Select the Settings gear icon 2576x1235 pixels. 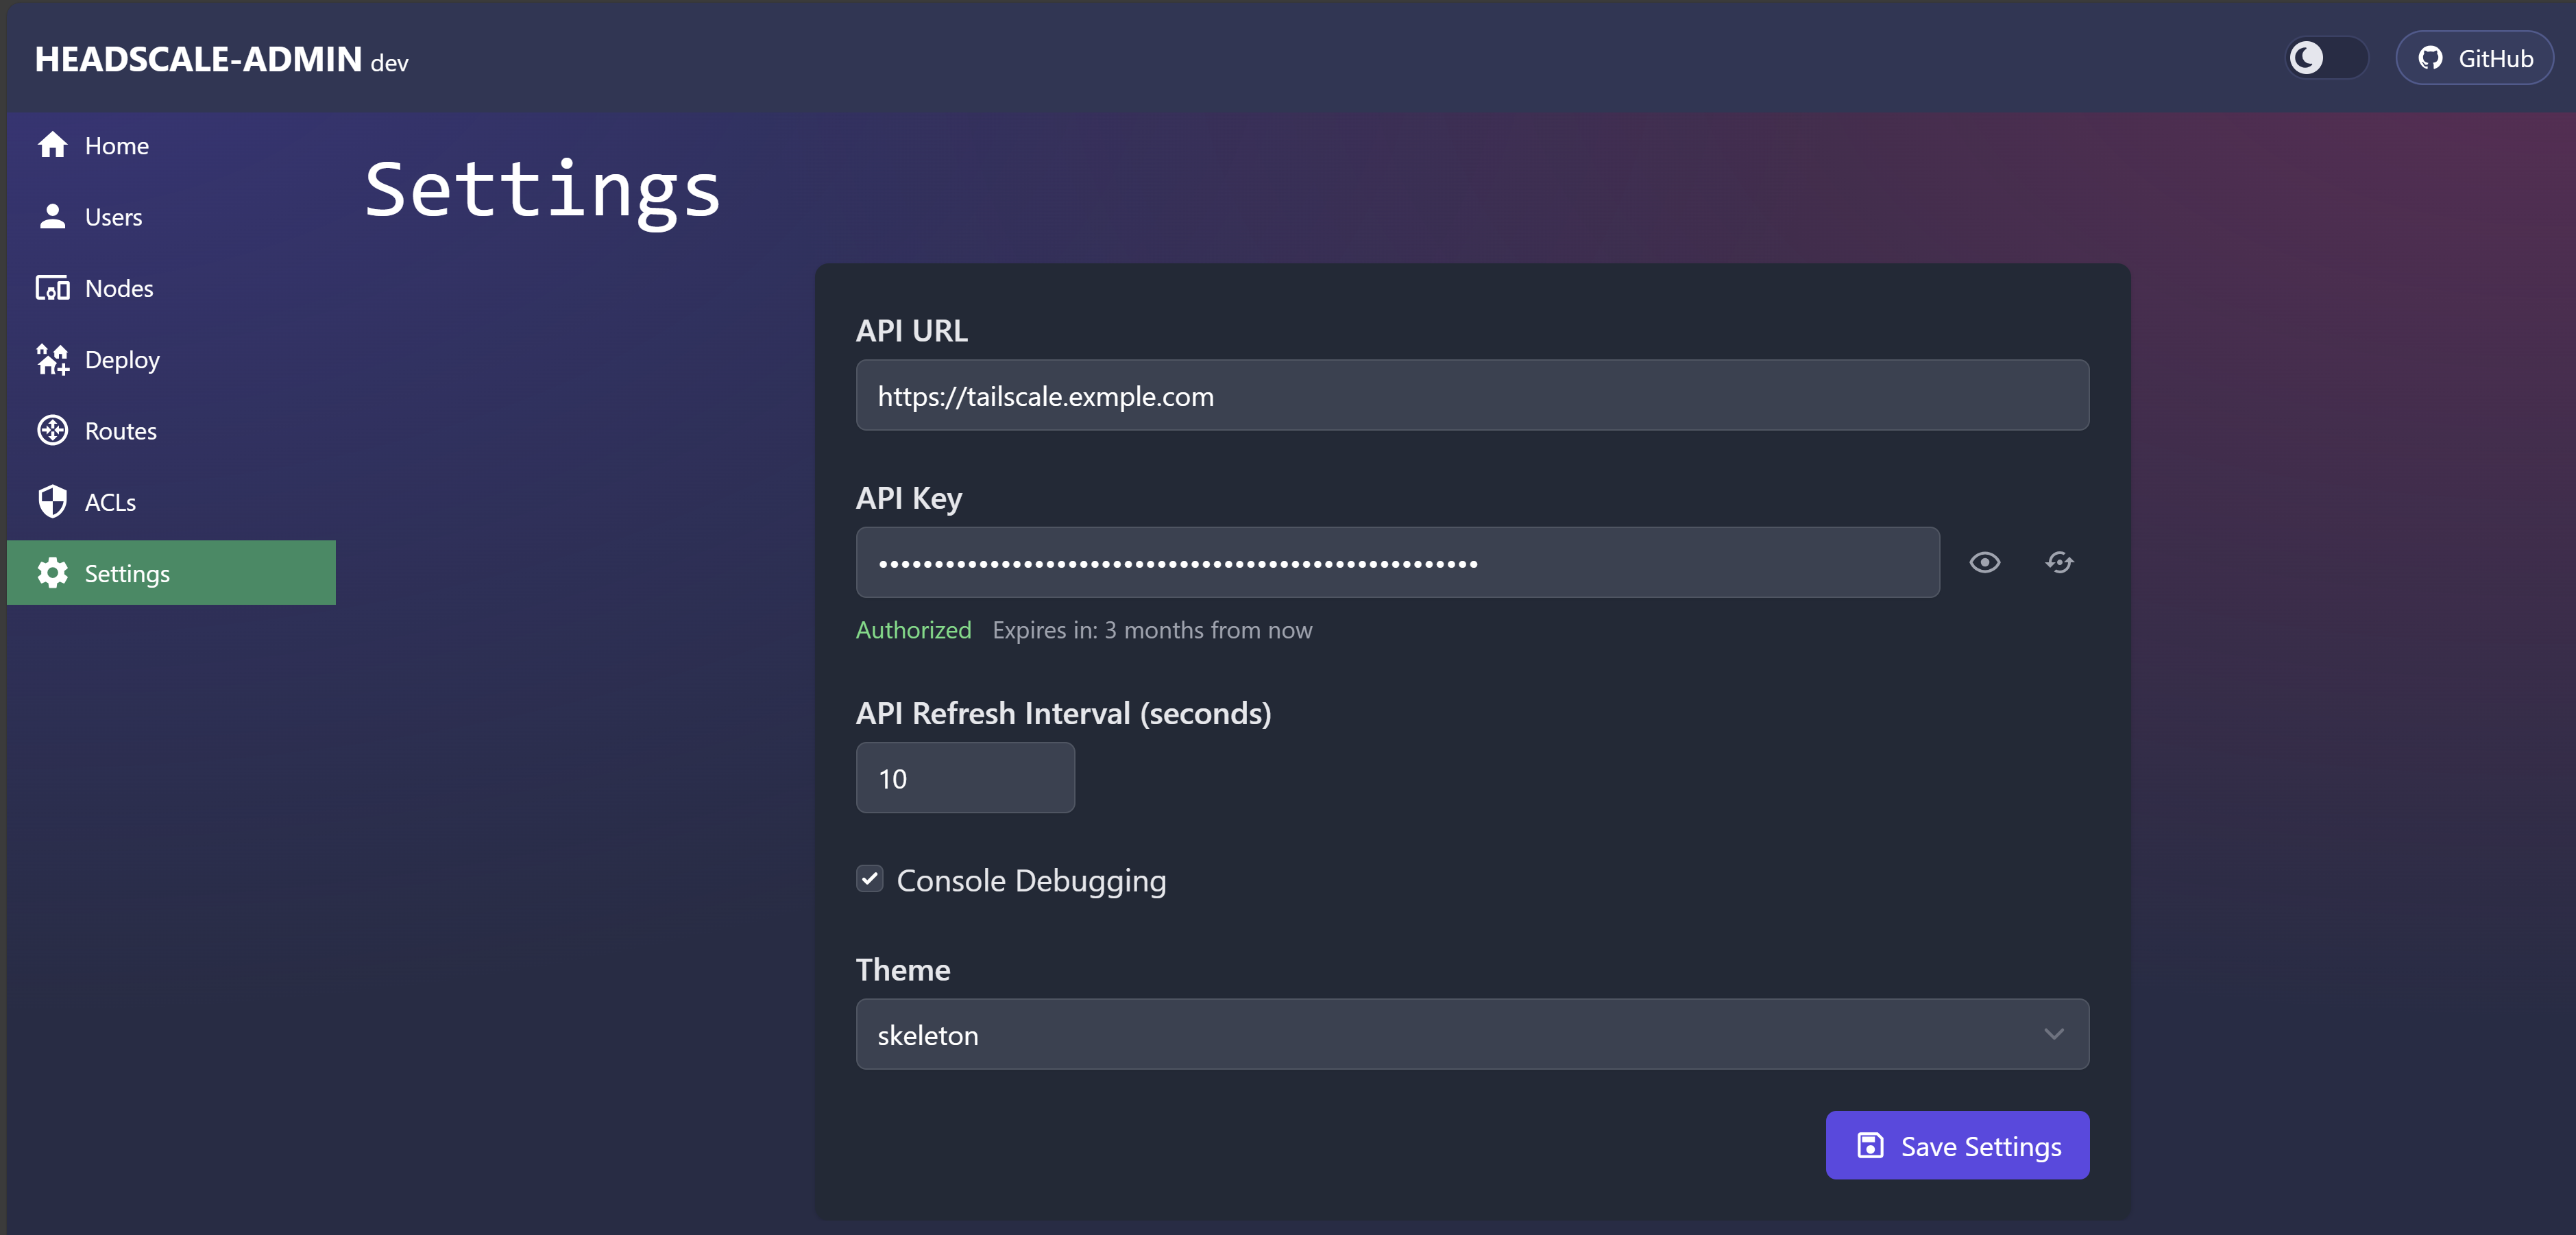point(52,573)
